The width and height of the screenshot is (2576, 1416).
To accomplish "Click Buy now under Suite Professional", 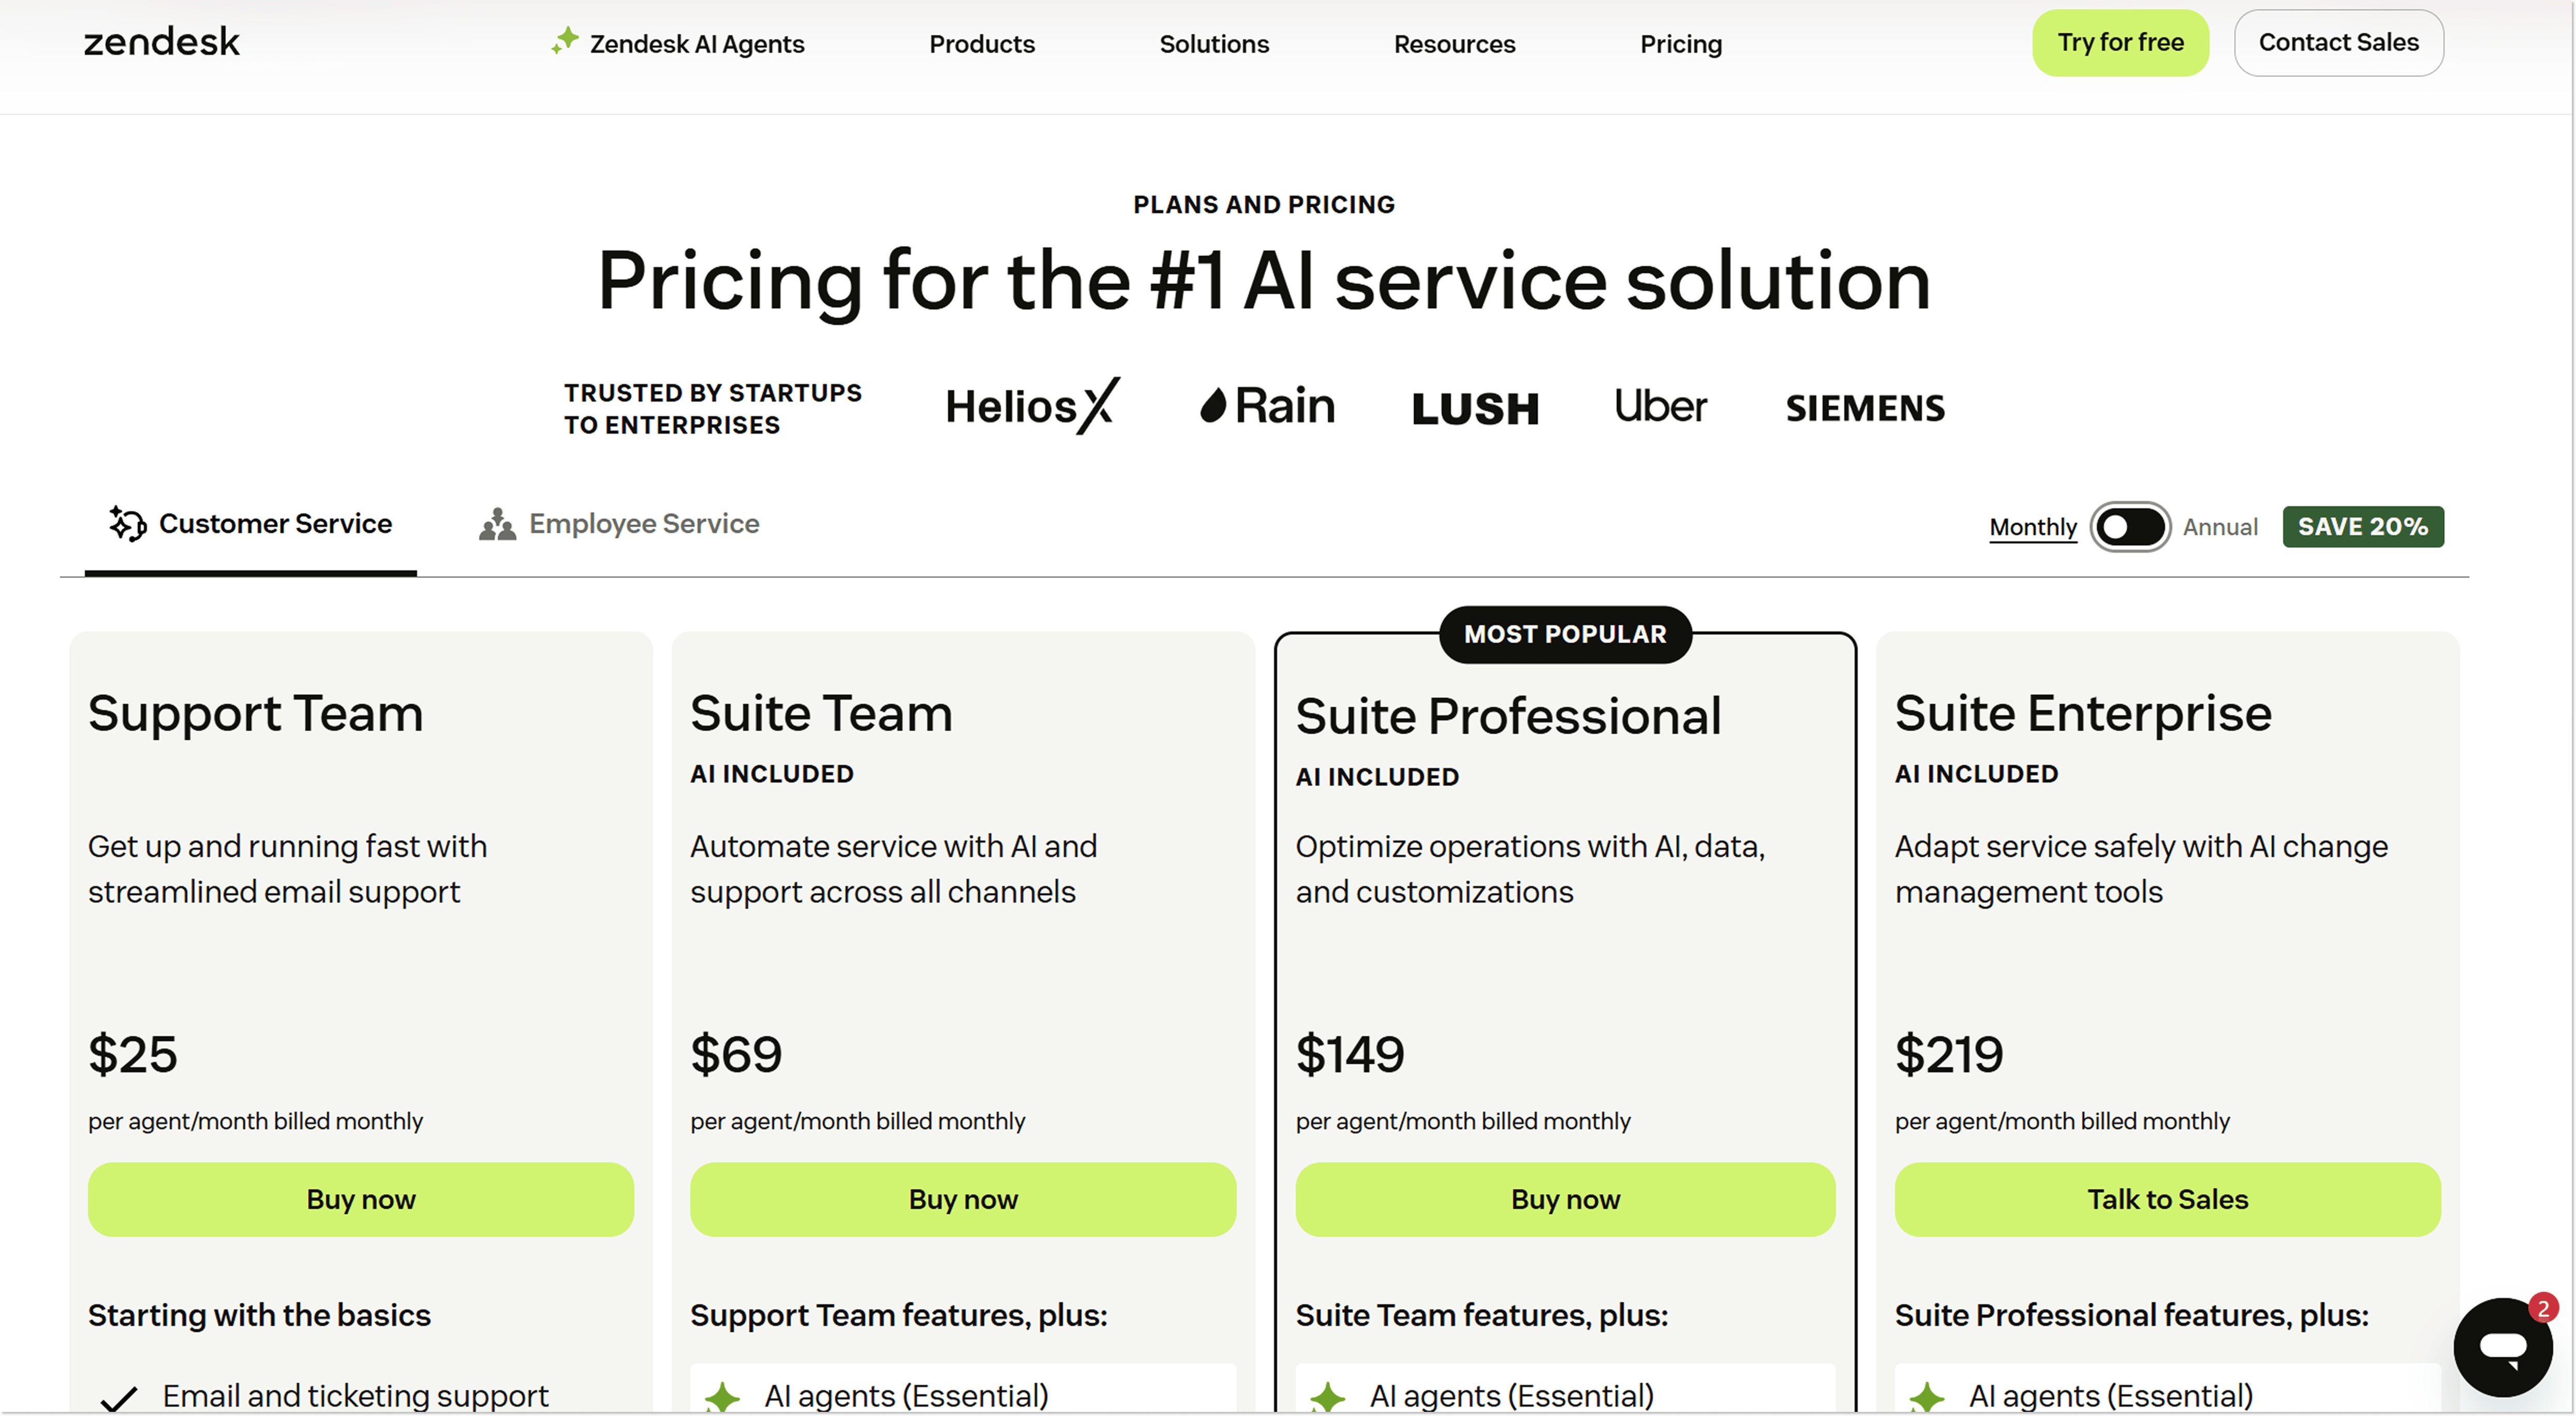I will tap(1565, 1199).
